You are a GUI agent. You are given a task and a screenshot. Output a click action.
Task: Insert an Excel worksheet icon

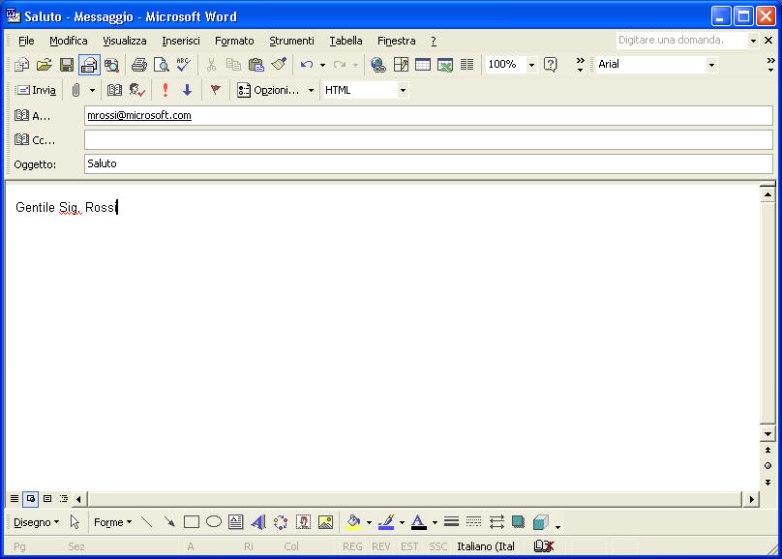[445, 65]
